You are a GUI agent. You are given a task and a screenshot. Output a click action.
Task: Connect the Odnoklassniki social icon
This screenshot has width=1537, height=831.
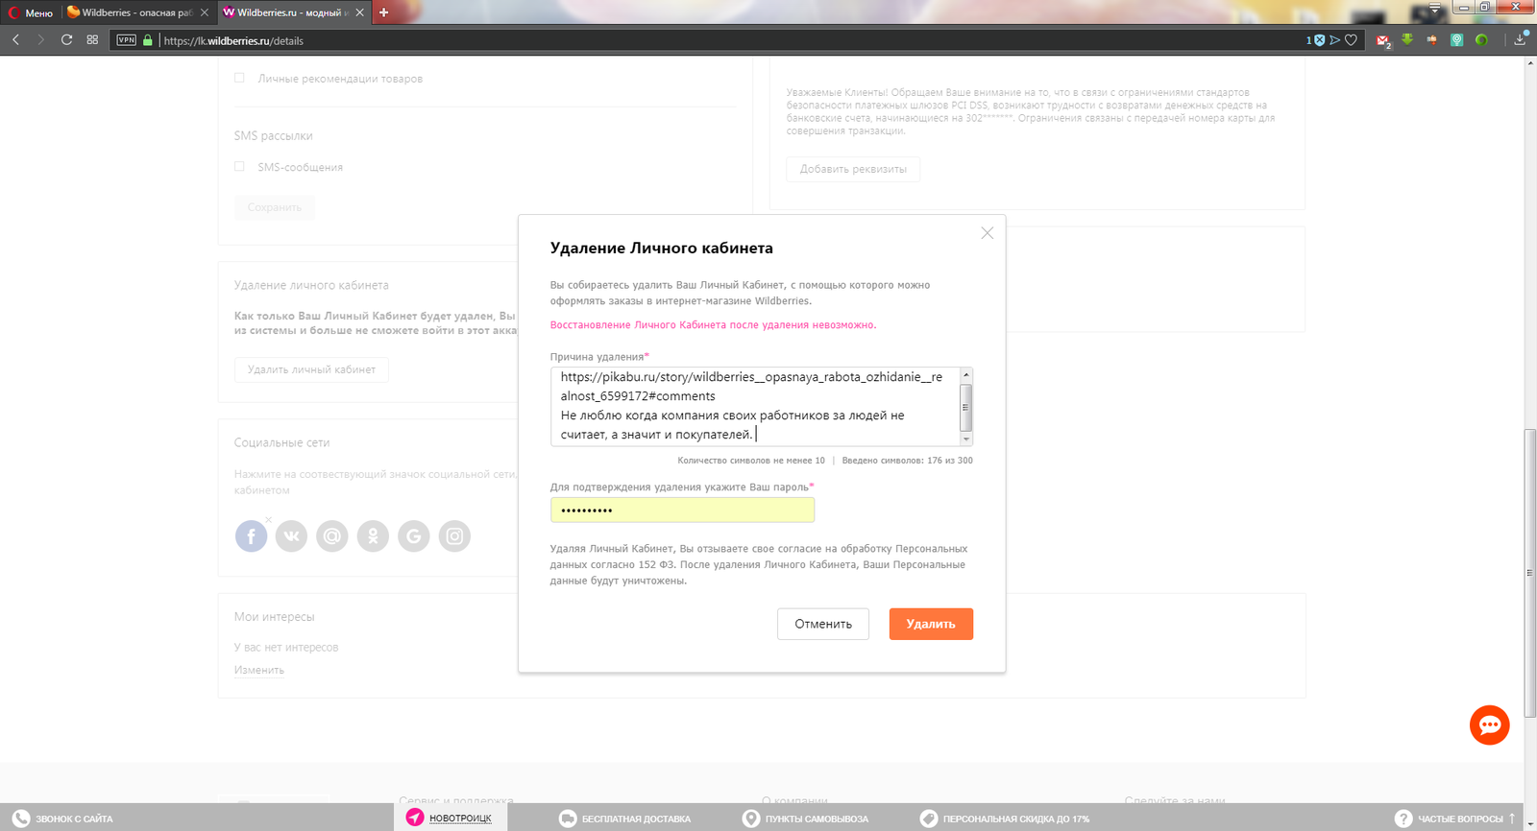tap(373, 536)
